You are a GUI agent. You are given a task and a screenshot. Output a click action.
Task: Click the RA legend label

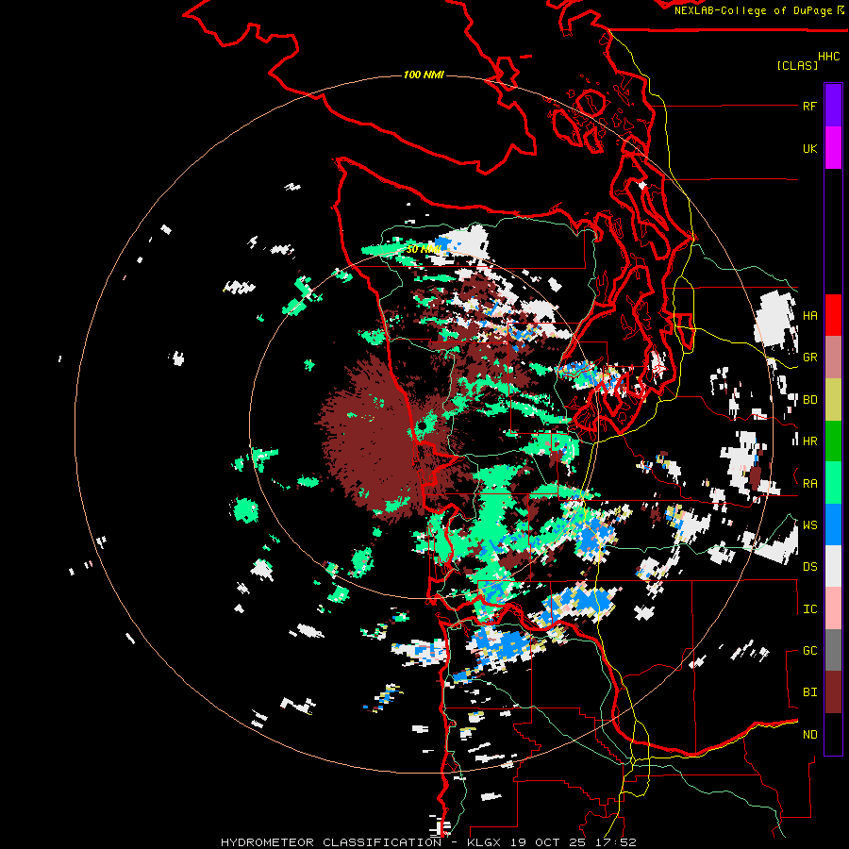809,484
